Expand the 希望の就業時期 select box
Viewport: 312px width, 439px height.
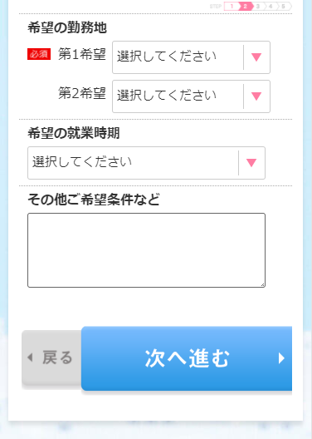[x=146, y=163]
